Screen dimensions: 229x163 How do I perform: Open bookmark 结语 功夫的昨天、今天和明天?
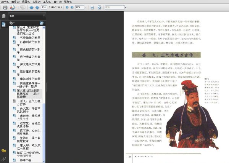point(29,154)
